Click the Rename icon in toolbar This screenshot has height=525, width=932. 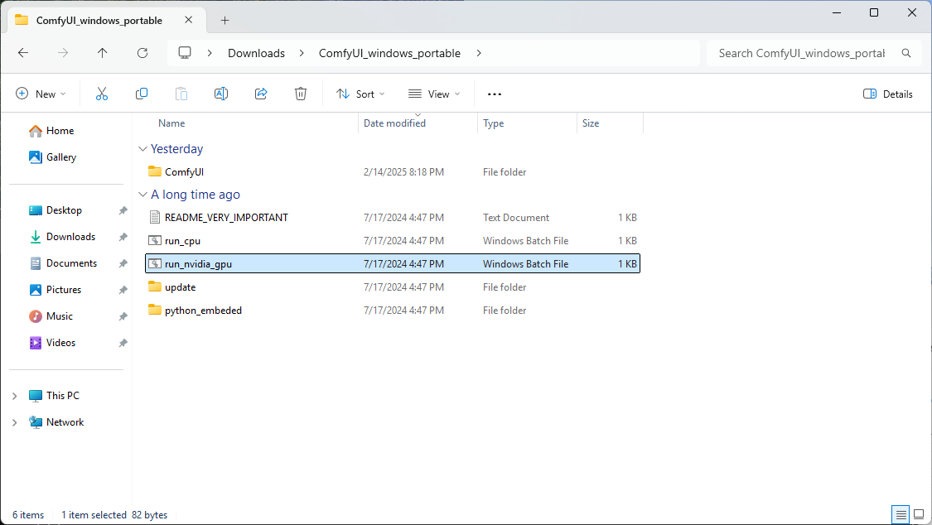pyautogui.click(x=221, y=94)
